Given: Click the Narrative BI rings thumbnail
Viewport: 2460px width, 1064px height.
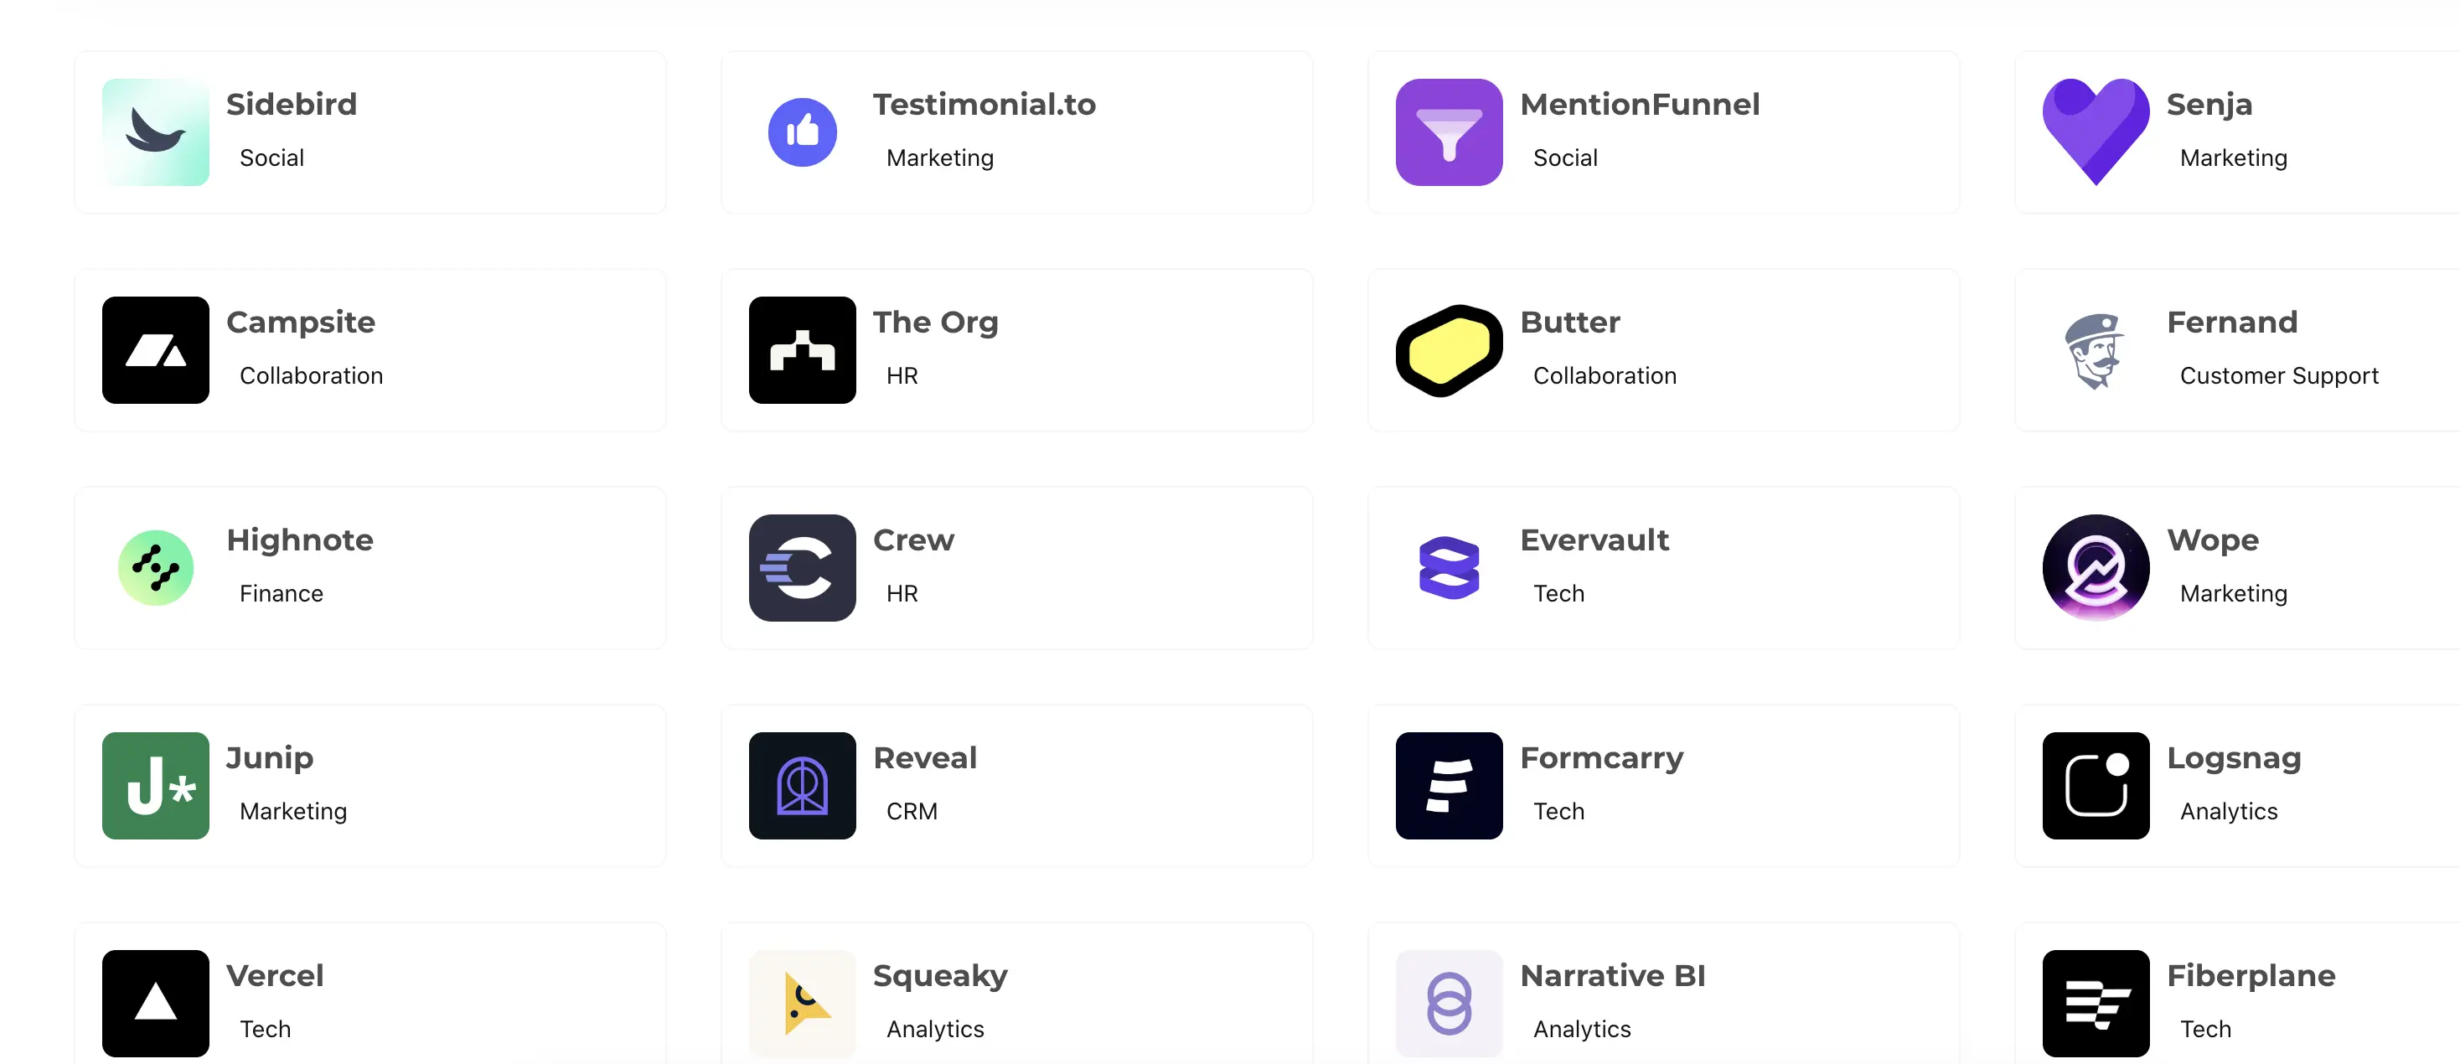Looking at the screenshot, I should click(x=1449, y=1003).
